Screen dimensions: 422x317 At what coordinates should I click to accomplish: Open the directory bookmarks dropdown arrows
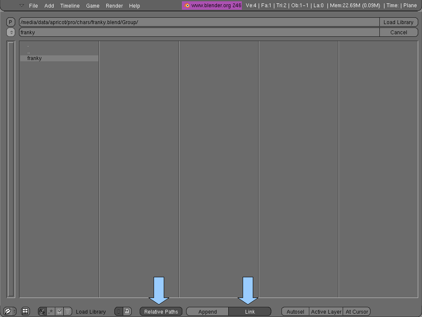pyautogui.click(x=11, y=33)
